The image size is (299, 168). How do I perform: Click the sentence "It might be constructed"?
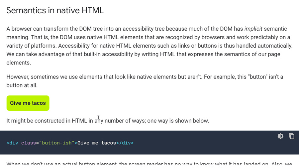(x=108, y=121)
